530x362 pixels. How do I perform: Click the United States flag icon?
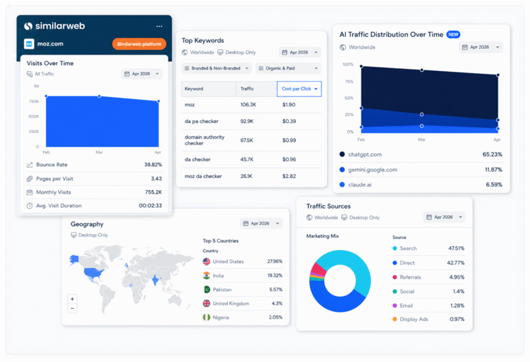pyautogui.click(x=207, y=261)
